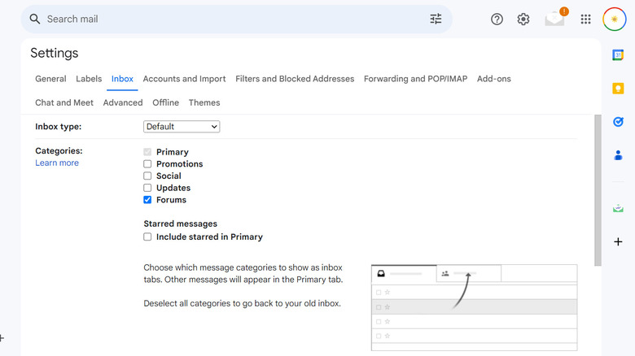Enable the Promotions category checkbox
Viewport: 635px width, 356px height.
click(x=147, y=164)
